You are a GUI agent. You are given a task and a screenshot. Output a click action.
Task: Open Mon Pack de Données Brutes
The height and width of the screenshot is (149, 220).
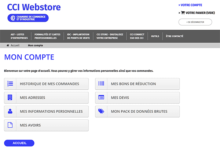tap(137, 111)
